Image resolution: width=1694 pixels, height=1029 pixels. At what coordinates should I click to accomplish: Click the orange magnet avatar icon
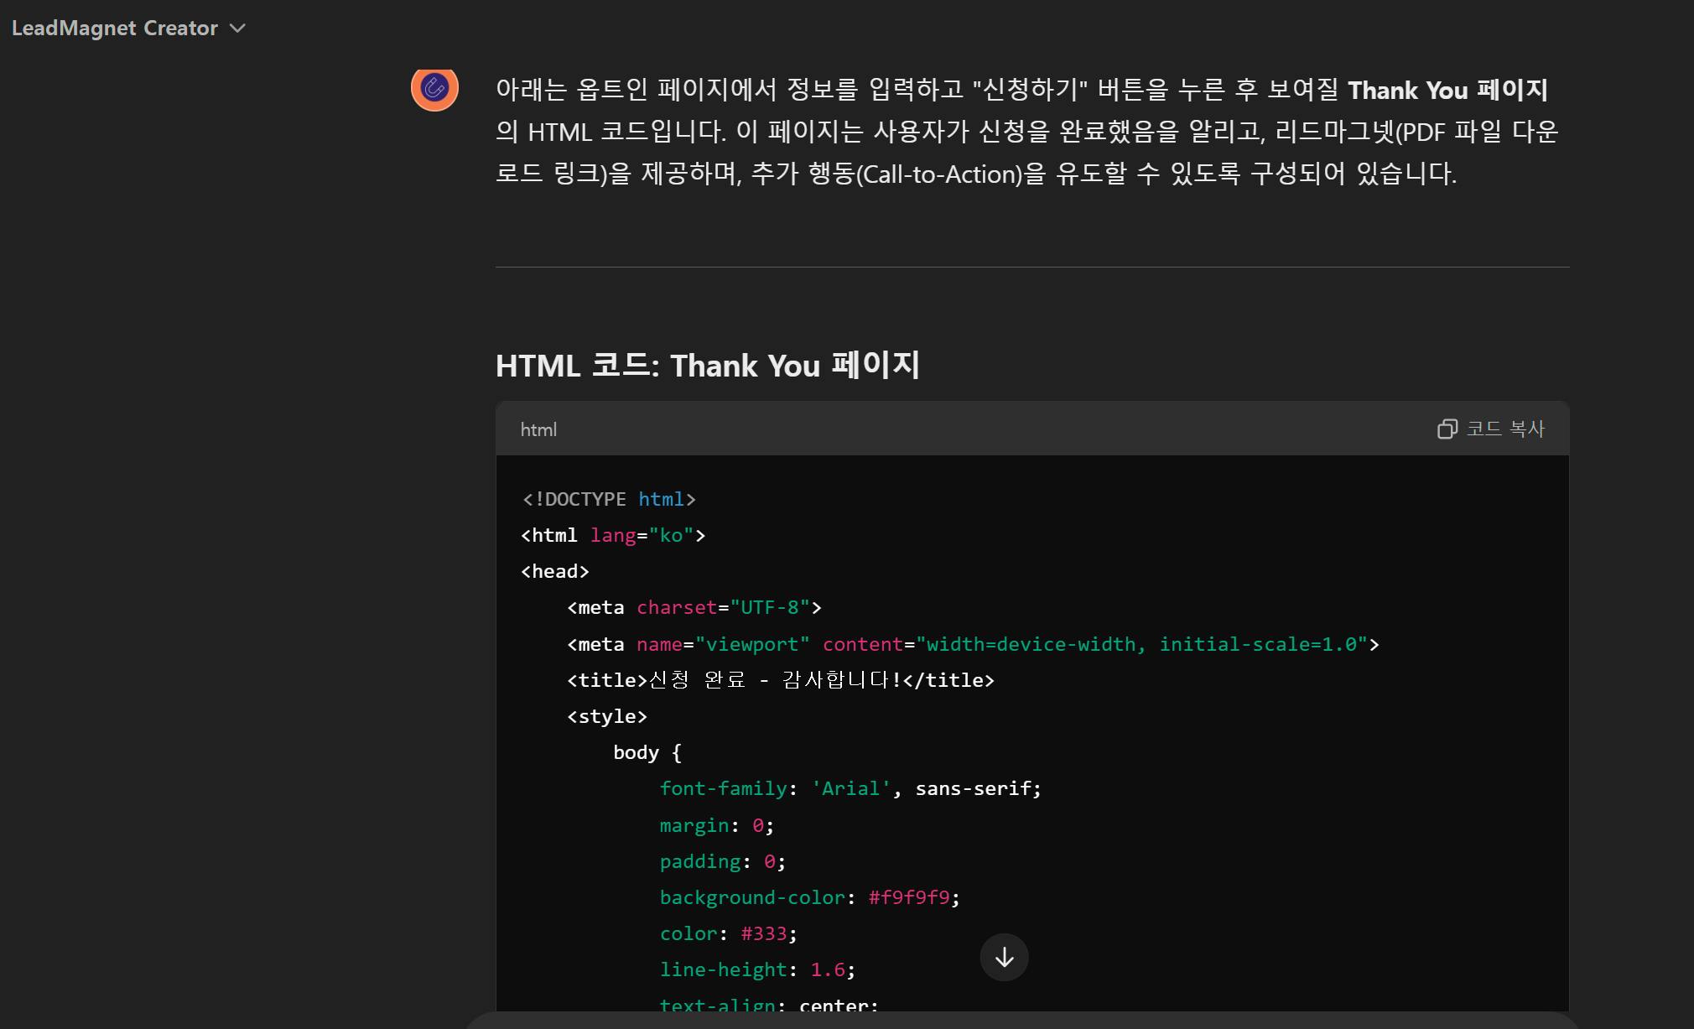pyautogui.click(x=434, y=88)
